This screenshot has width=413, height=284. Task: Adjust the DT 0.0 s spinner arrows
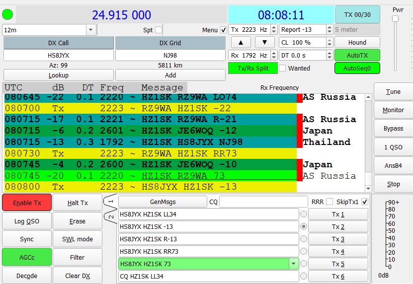[329, 55]
